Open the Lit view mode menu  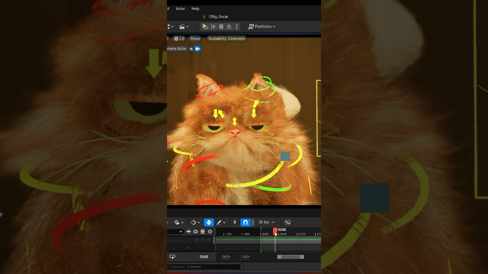click(x=179, y=38)
